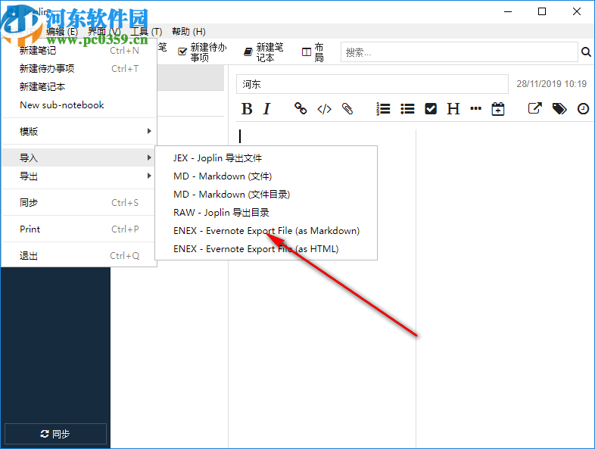This screenshot has width=595, height=449.
Task: Click into the 搜索 search field
Action: (x=459, y=52)
